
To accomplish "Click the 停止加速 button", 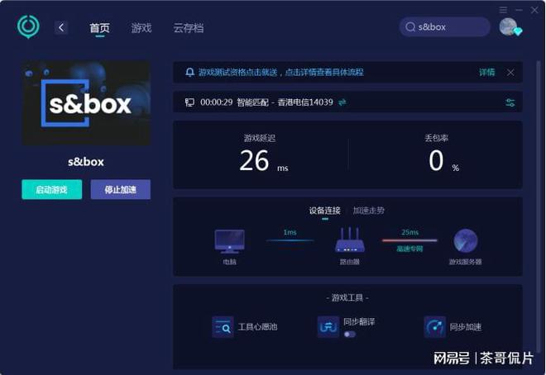I will (121, 189).
